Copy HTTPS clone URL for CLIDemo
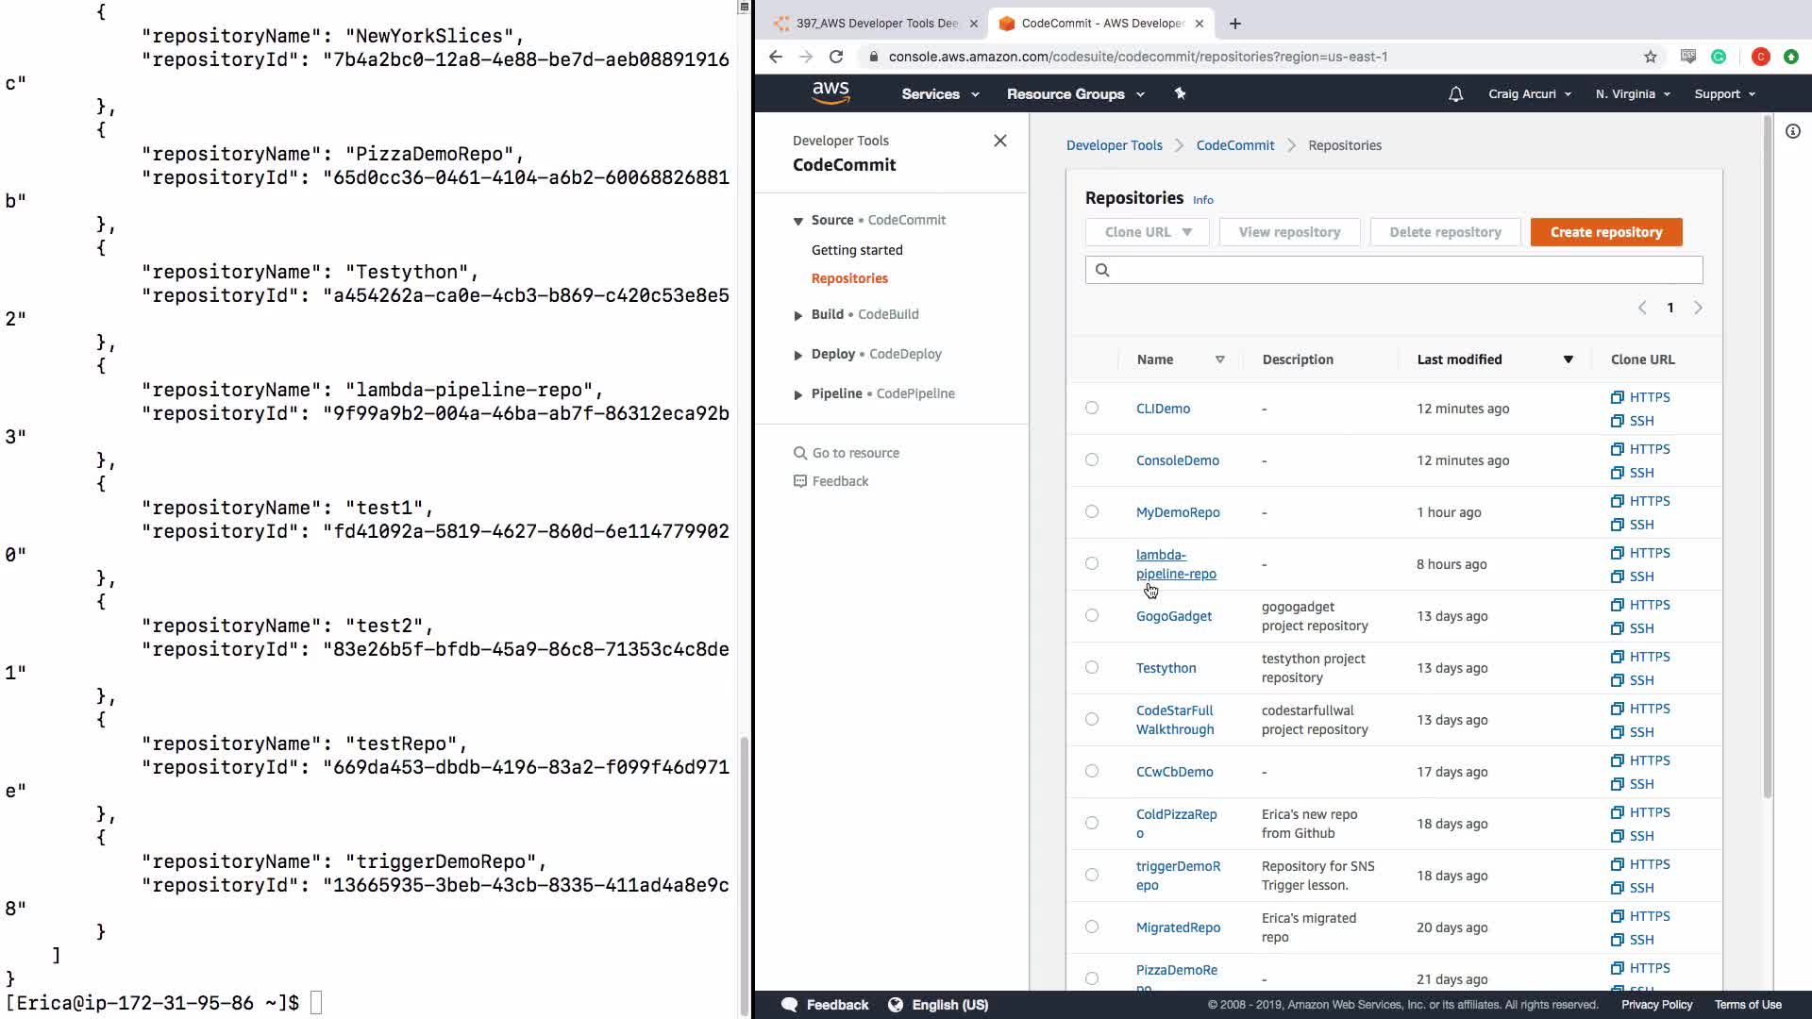Image resolution: width=1812 pixels, height=1019 pixels. point(1640,397)
